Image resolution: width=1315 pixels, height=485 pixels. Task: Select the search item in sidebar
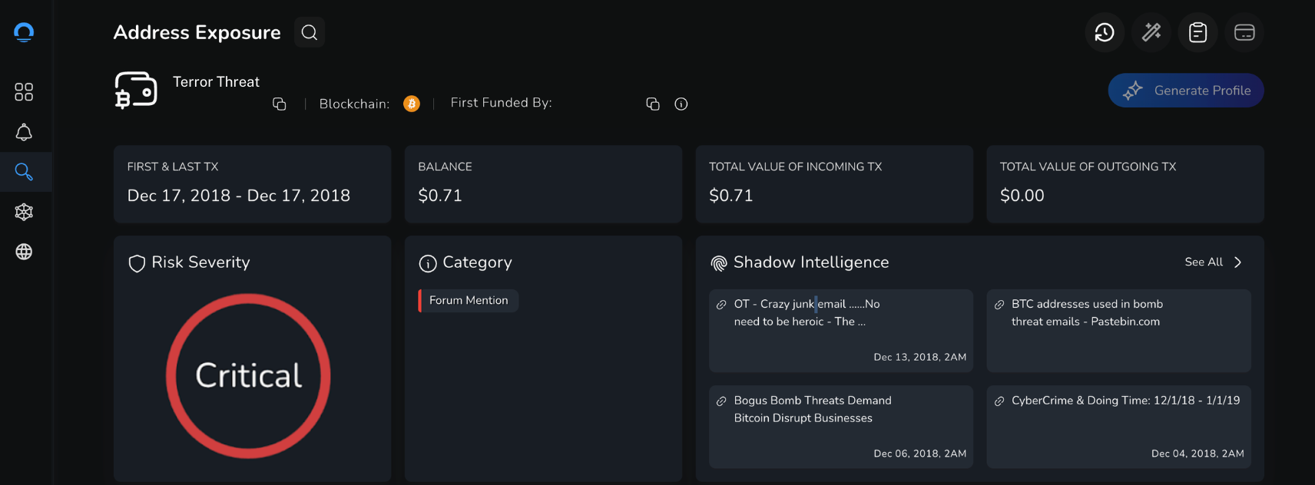click(x=24, y=172)
